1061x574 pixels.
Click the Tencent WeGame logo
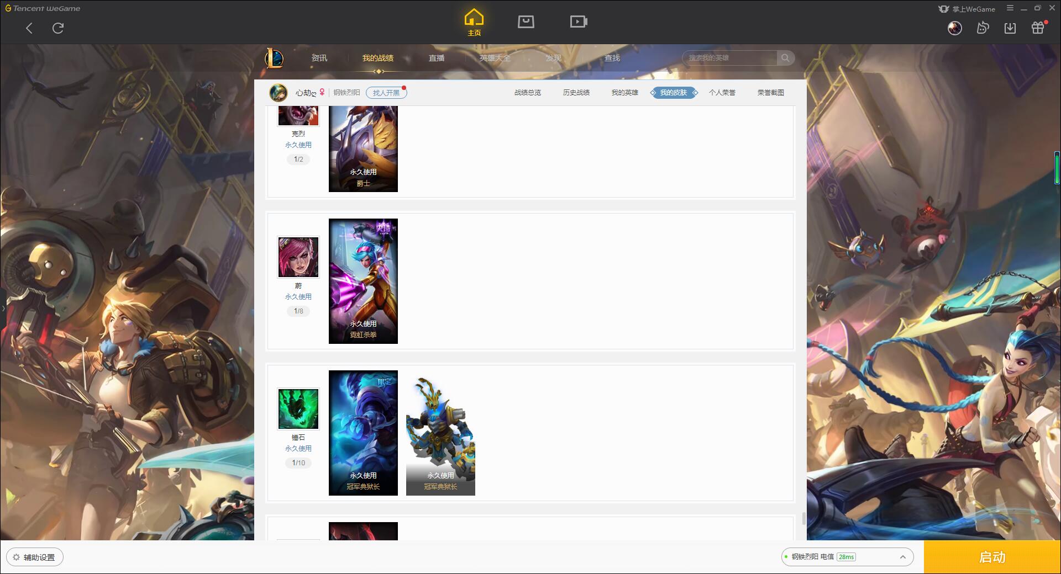[x=43, y=8]
